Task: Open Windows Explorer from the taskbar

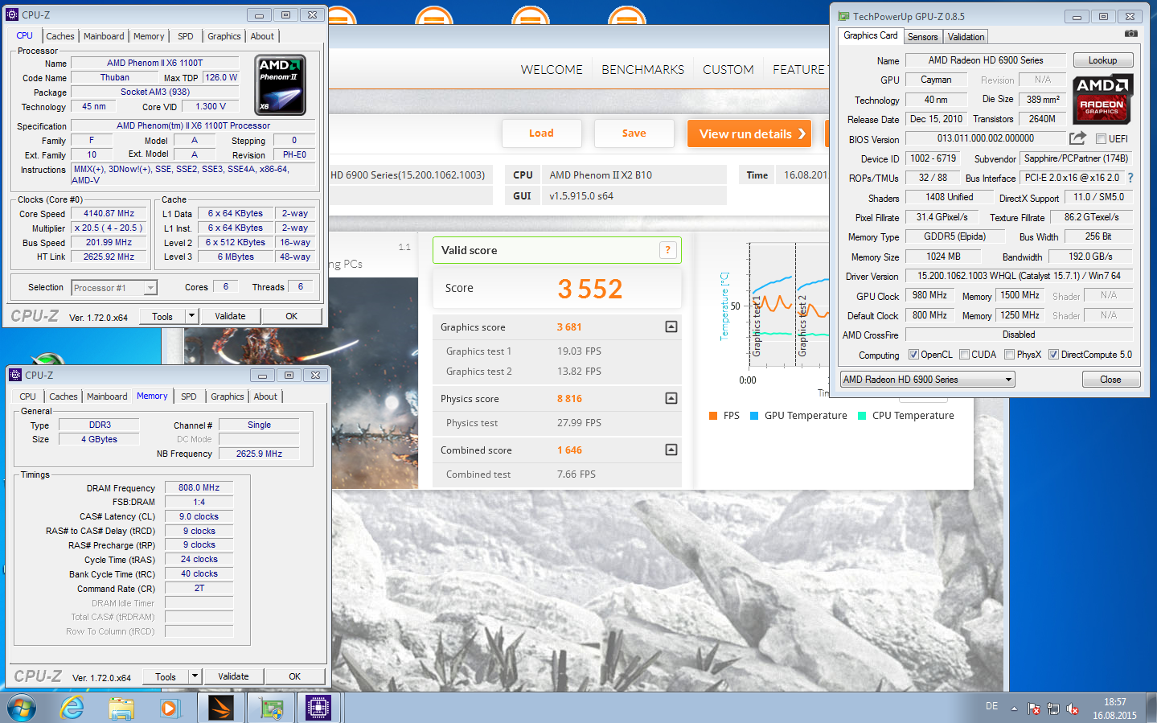Action: [x=121, y=709]
